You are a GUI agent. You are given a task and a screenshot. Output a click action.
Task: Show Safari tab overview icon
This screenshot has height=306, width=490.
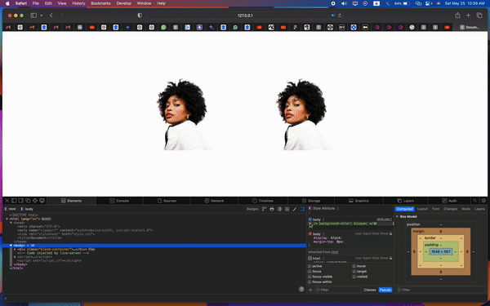(x=479, y=15)
